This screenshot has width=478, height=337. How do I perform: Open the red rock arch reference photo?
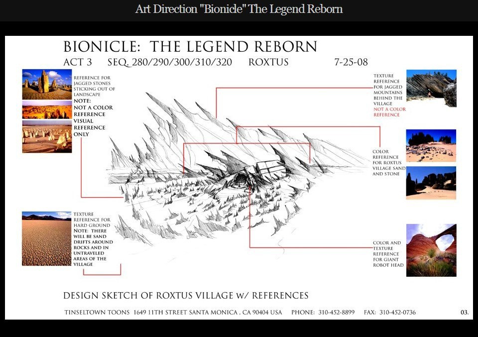pos(431,250)
